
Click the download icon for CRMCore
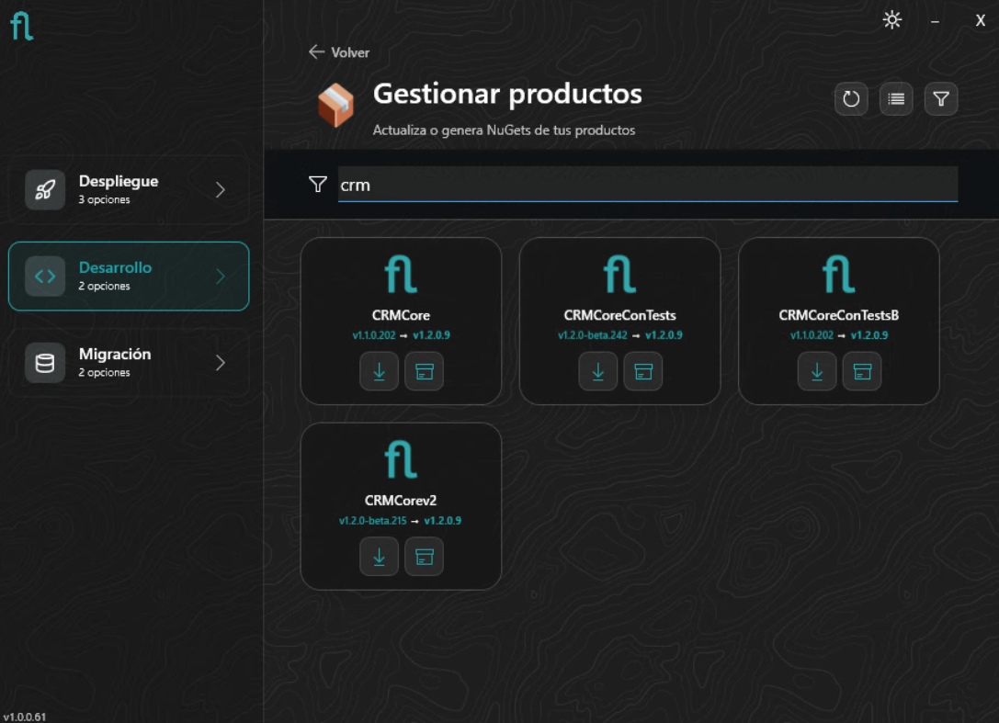pos(379,371)
